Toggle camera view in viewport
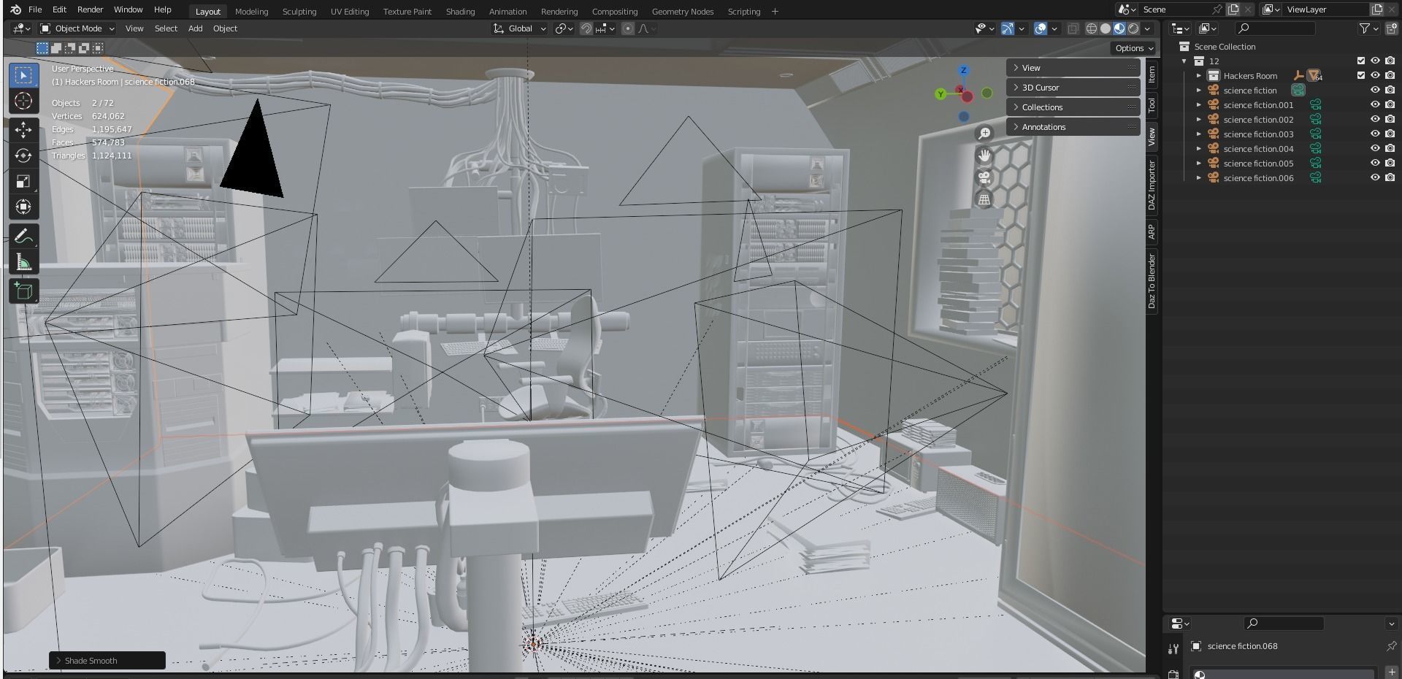This screenshot has height=679, width=1402. point(984,177)
